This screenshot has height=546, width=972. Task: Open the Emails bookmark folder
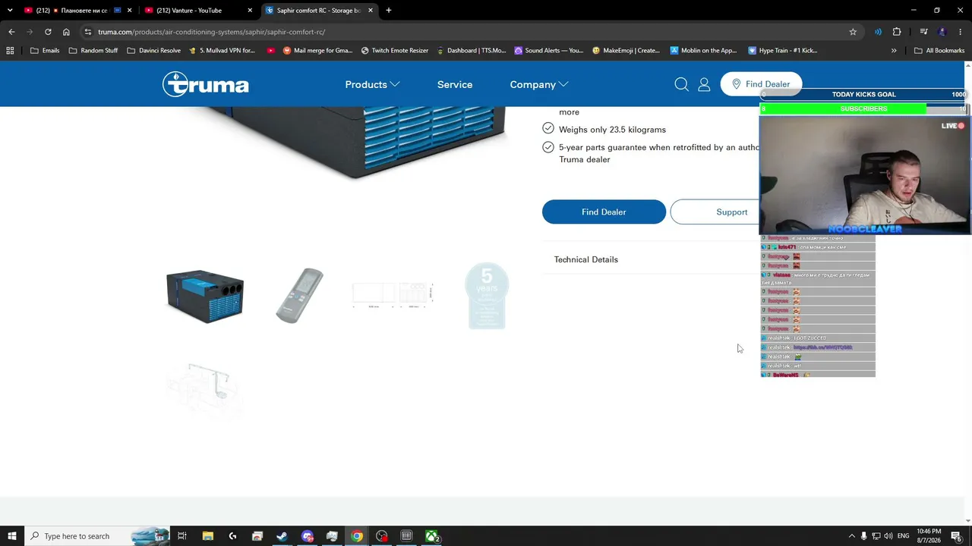pyautogui.click(x=45, y=51)
